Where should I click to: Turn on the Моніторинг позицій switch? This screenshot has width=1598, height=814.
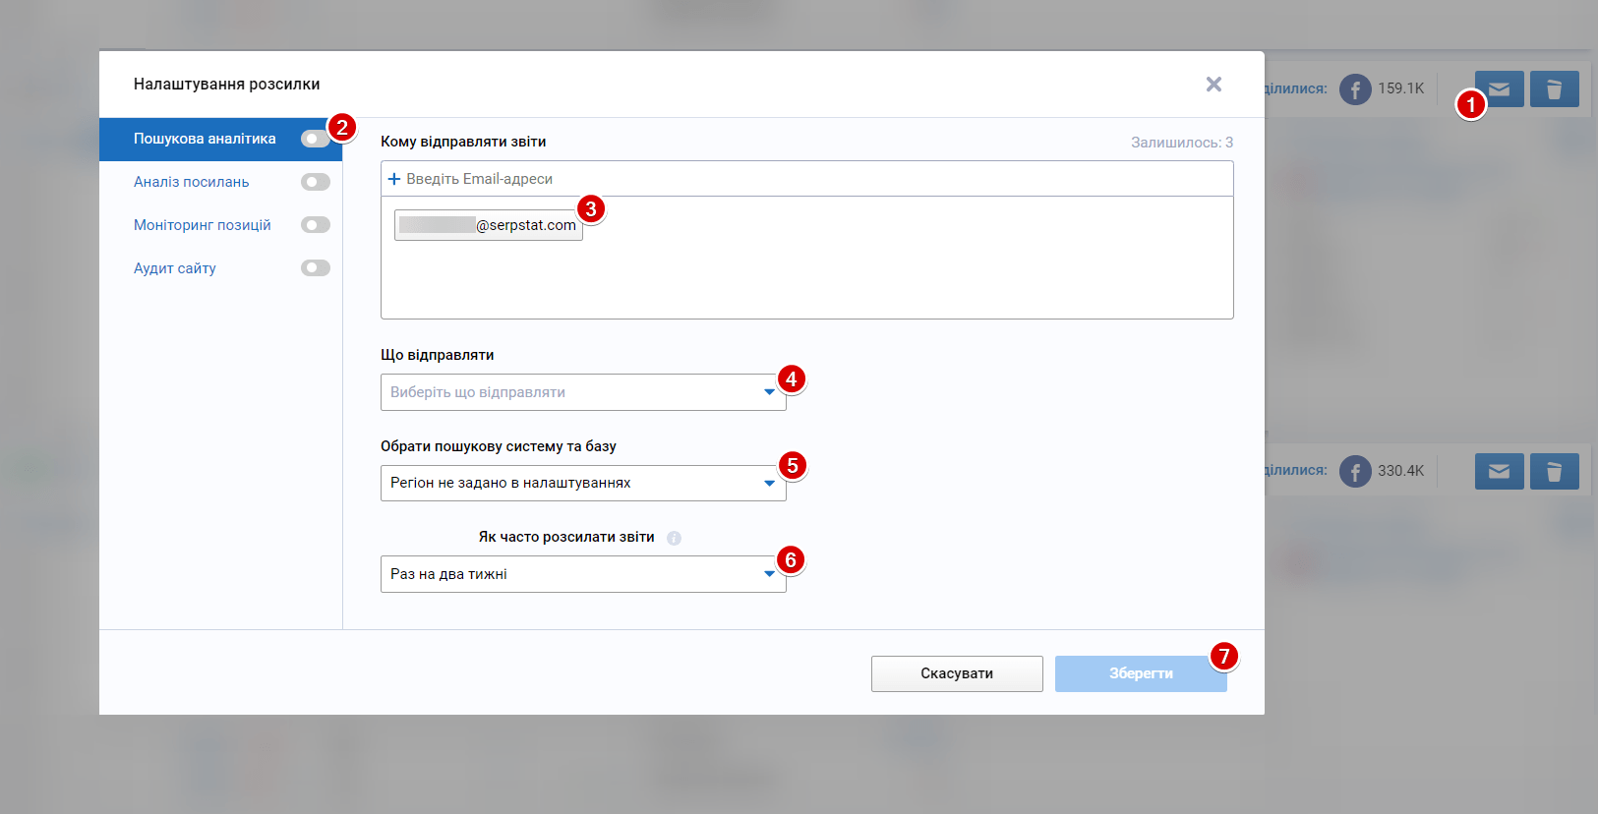[315, 225]
